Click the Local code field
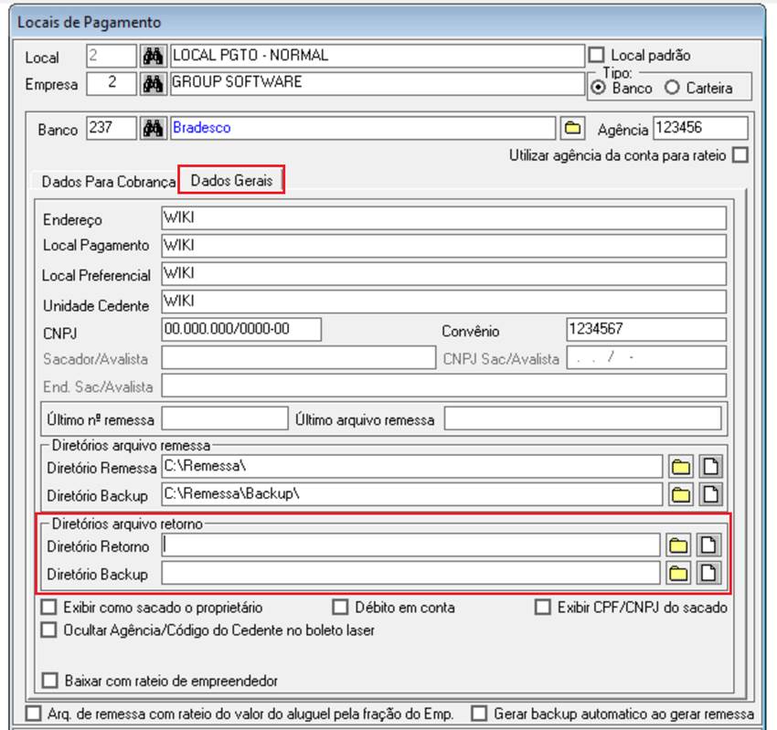Screen dimensions: 777x730 (111, 56)
